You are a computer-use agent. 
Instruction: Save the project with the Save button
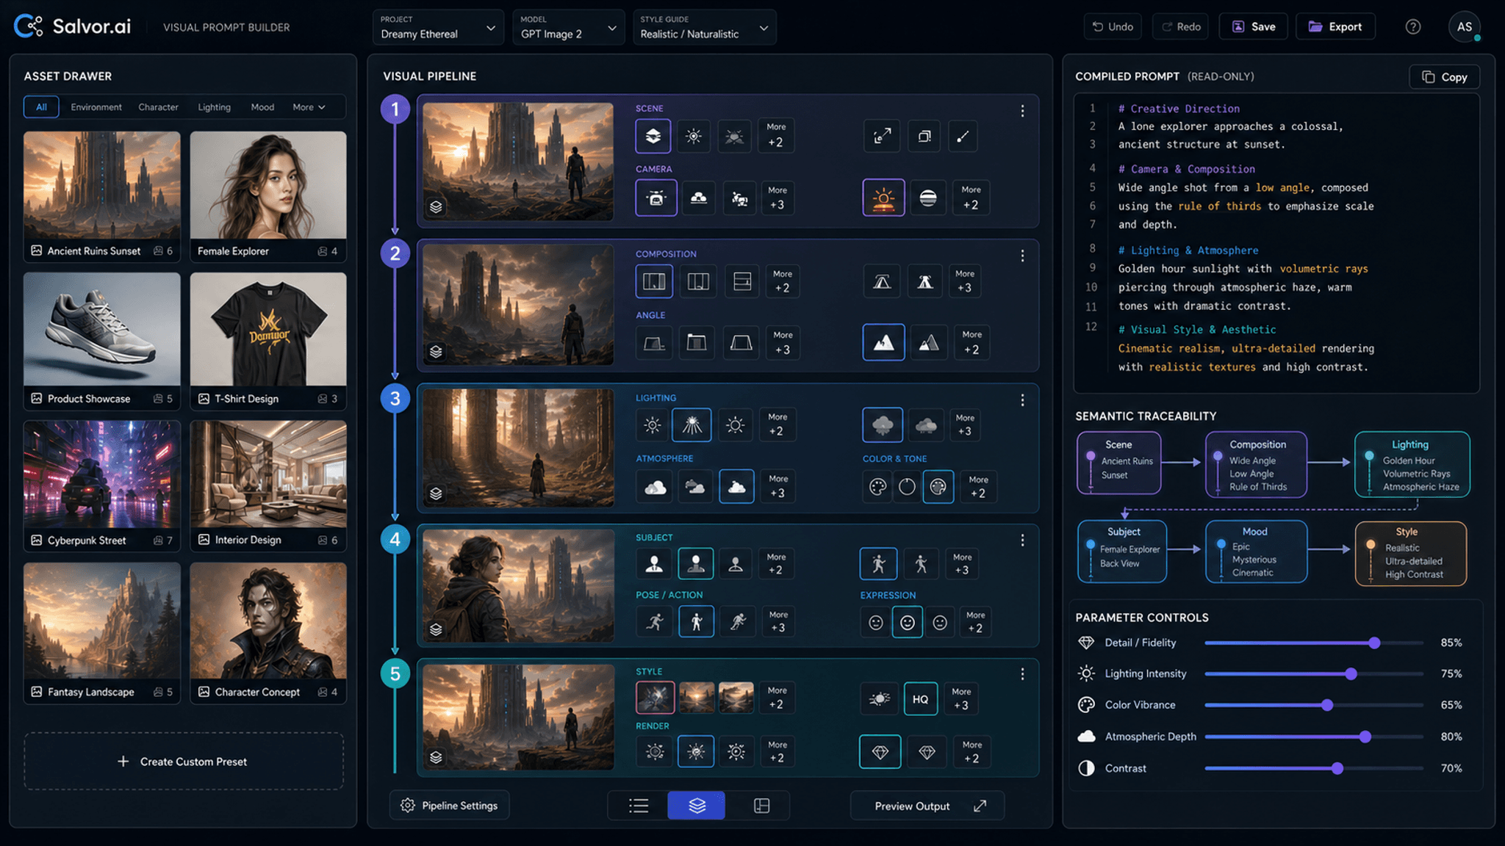coord(1254,27)
